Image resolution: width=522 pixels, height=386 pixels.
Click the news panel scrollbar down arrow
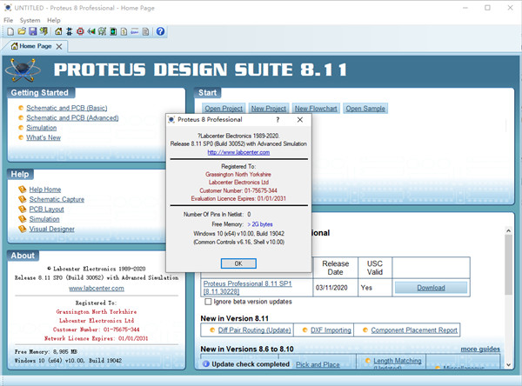click(508, 365)
